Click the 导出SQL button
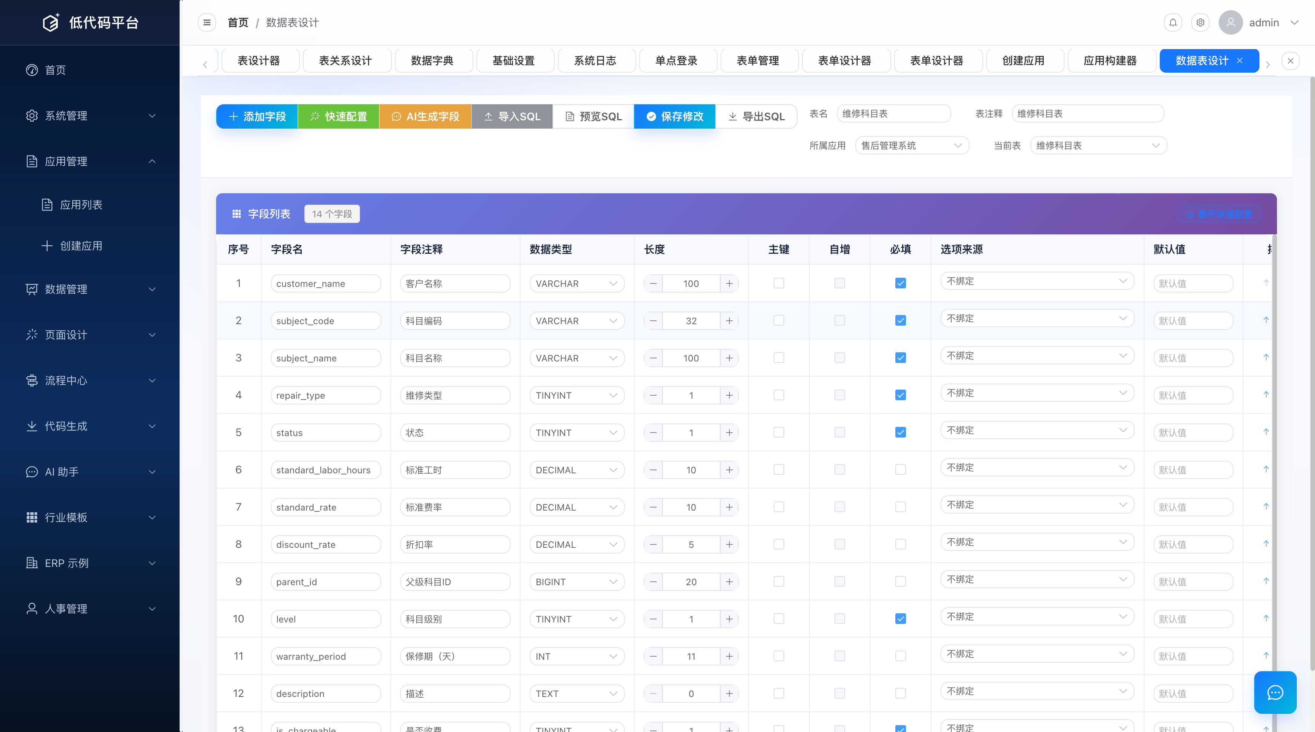 click(x=756, y=116)
